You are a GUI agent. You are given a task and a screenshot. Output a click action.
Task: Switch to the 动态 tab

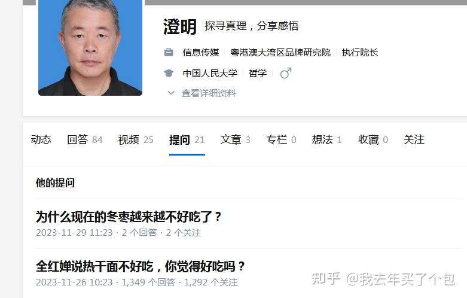tap(41, 139)
